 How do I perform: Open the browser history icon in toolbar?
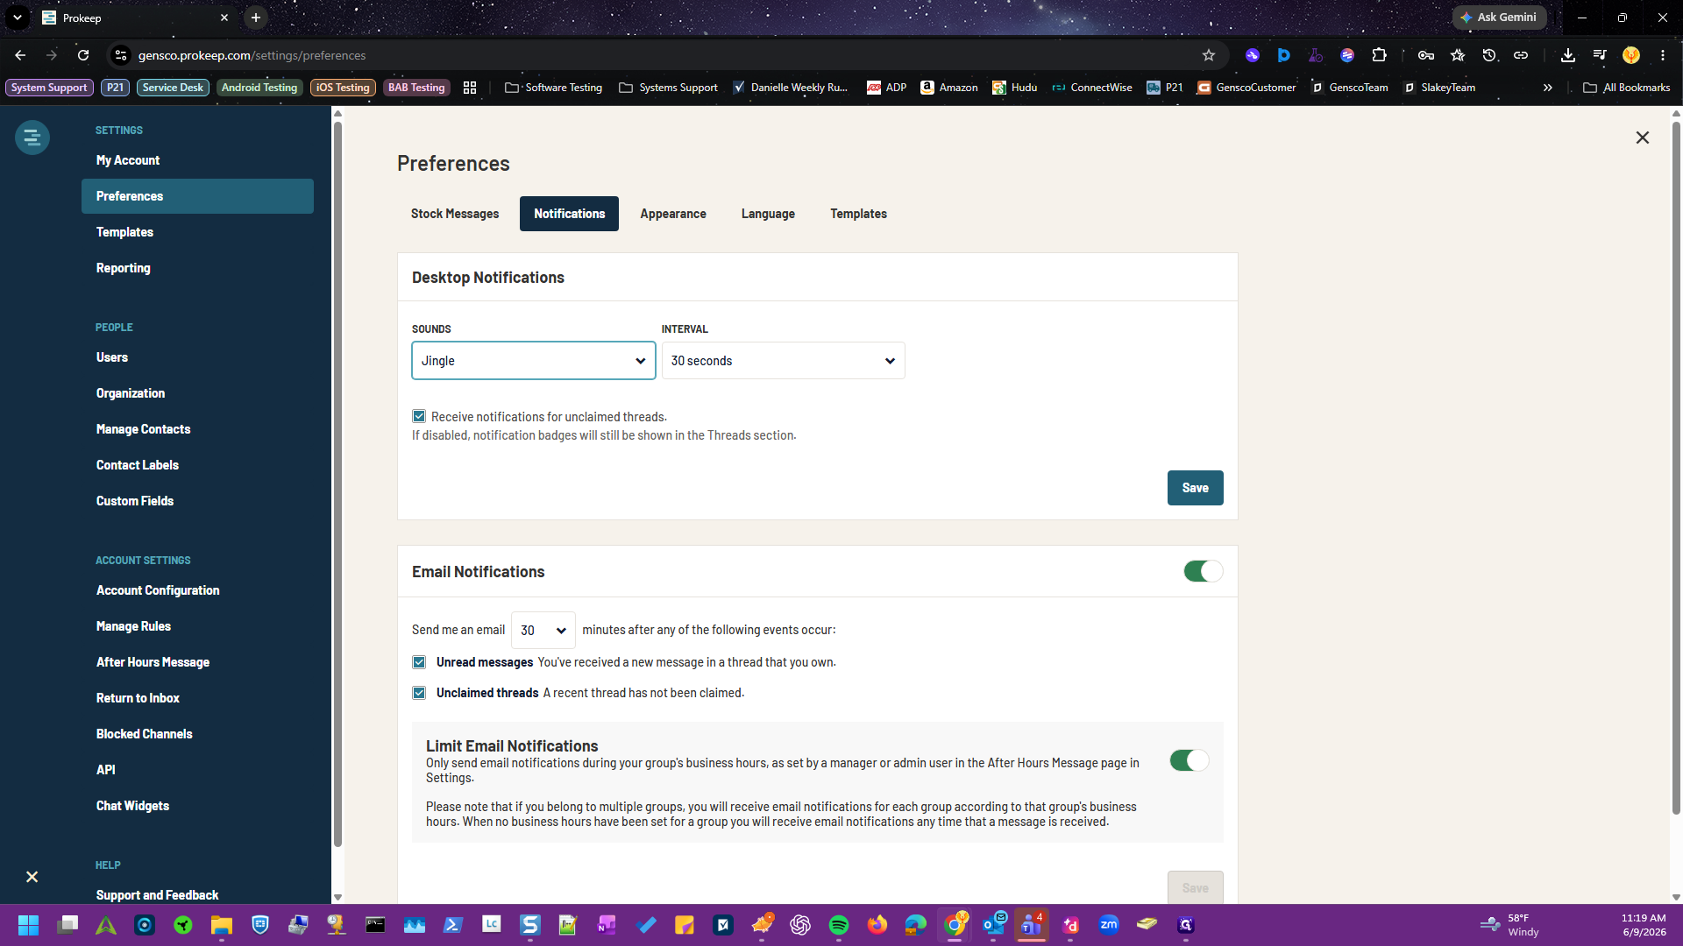point(1489,55)
